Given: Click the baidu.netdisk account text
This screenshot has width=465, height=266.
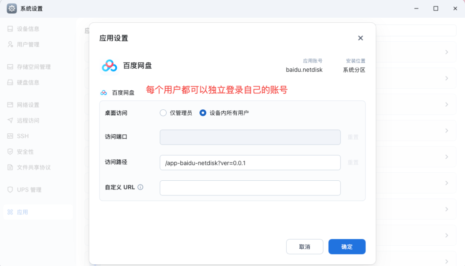Looking at the screenshot, I should (304, 70).
